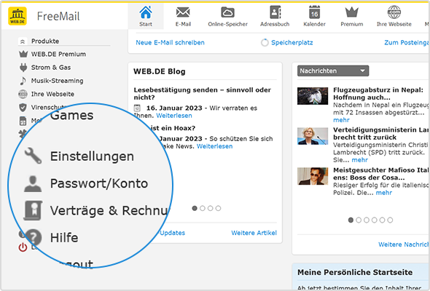
Task: Select sixth page dot of news carousel
Action: [390, 220]
